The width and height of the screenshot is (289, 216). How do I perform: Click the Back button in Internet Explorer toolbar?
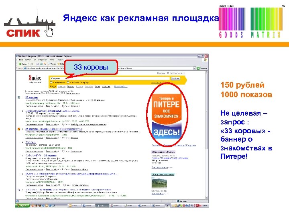[x=22, y=64]
